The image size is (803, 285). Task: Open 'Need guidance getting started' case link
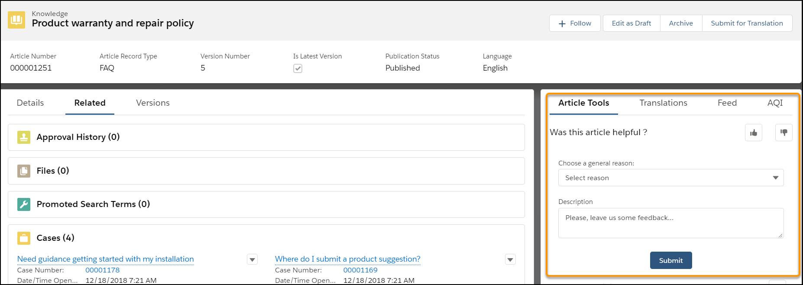click(105, 259)
